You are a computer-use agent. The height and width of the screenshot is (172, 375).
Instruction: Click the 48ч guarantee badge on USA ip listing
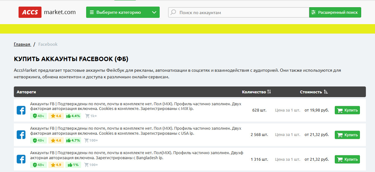click(x=38, y=140)
